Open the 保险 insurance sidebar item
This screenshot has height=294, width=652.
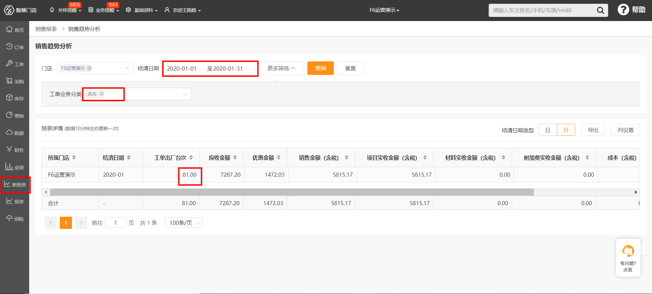(x=15, y=219)
